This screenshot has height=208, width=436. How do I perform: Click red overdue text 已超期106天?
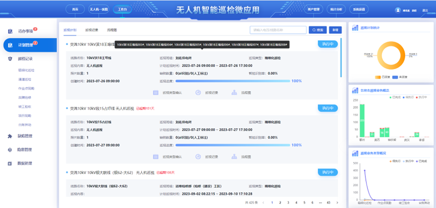165,173
